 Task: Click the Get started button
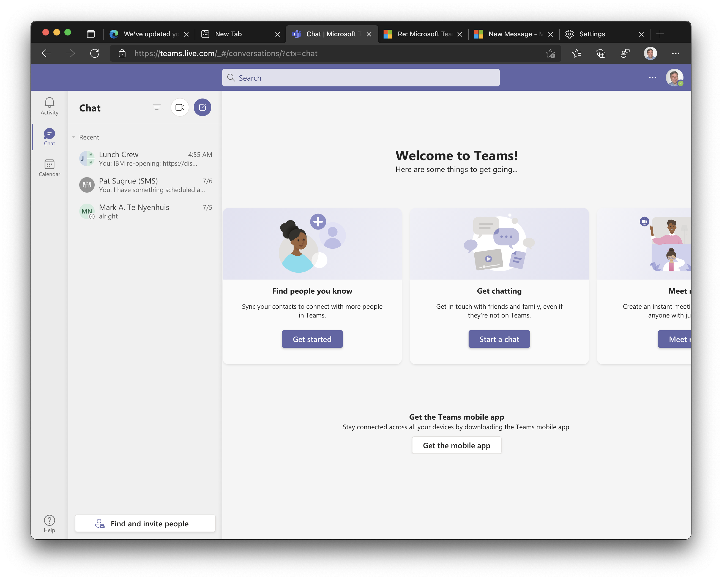tap(312, 339)
